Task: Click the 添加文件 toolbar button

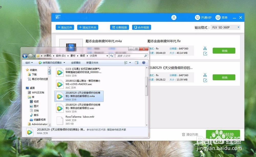Action: [65, 27]
